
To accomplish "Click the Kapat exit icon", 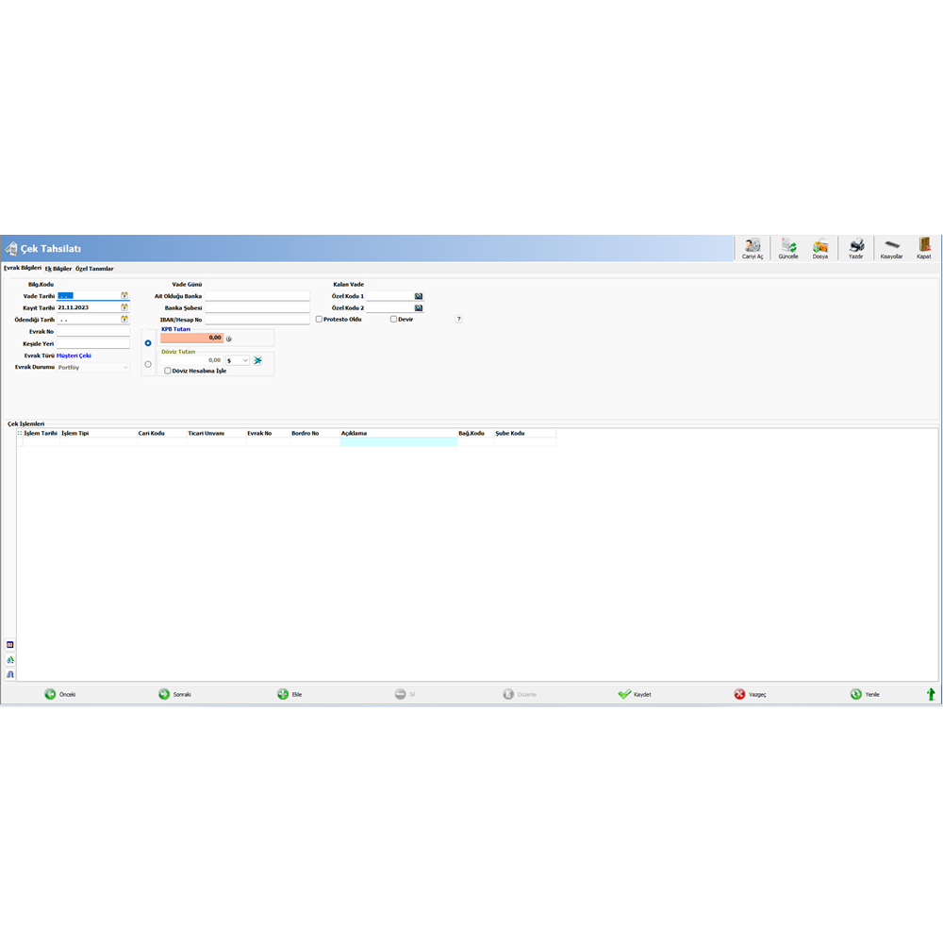I will (x=923, y=245).
